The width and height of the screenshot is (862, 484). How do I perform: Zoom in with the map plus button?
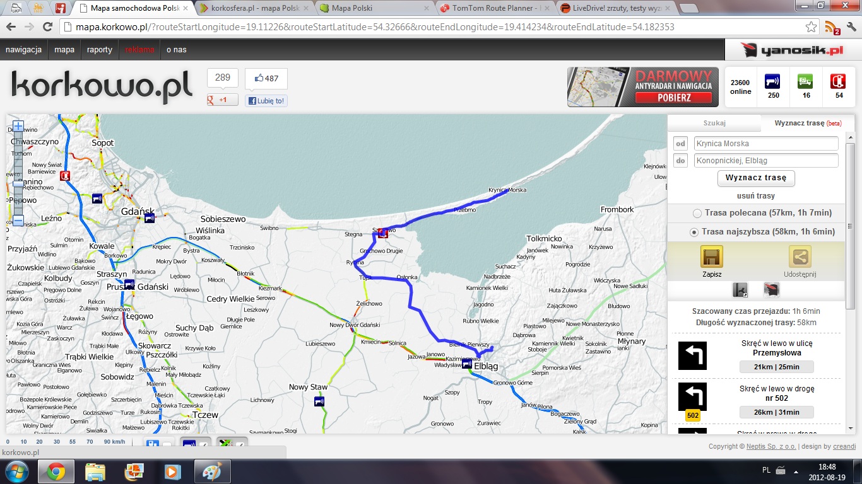coord(18,126)
